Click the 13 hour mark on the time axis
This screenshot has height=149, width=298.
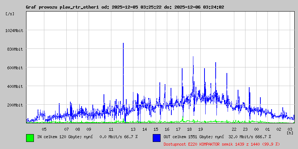pos(133,129)
